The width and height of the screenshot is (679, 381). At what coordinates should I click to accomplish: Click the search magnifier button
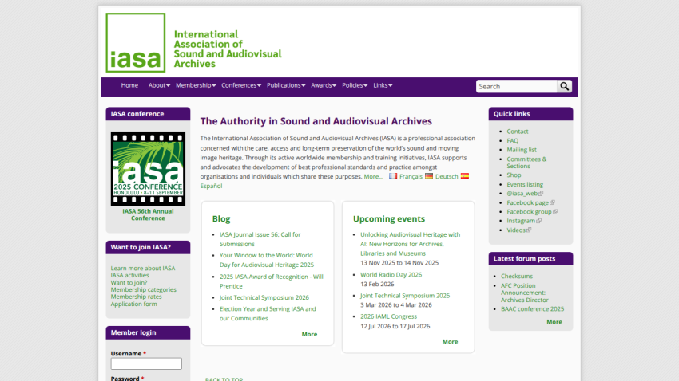coord(564,86)
